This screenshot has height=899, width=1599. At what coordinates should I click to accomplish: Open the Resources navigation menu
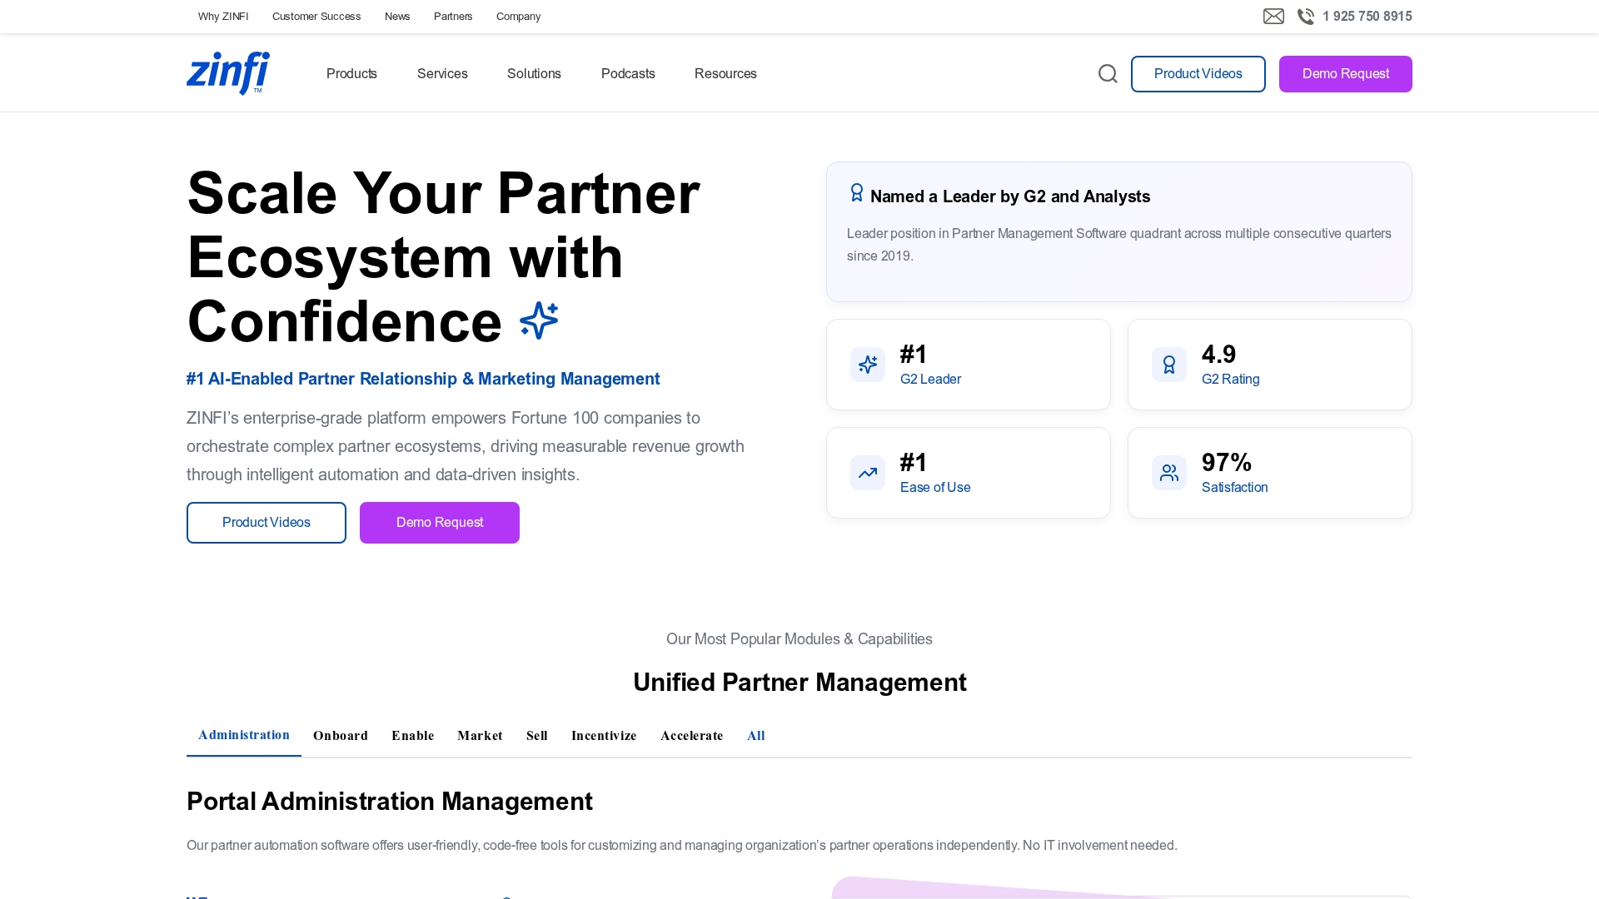(725, 74)
